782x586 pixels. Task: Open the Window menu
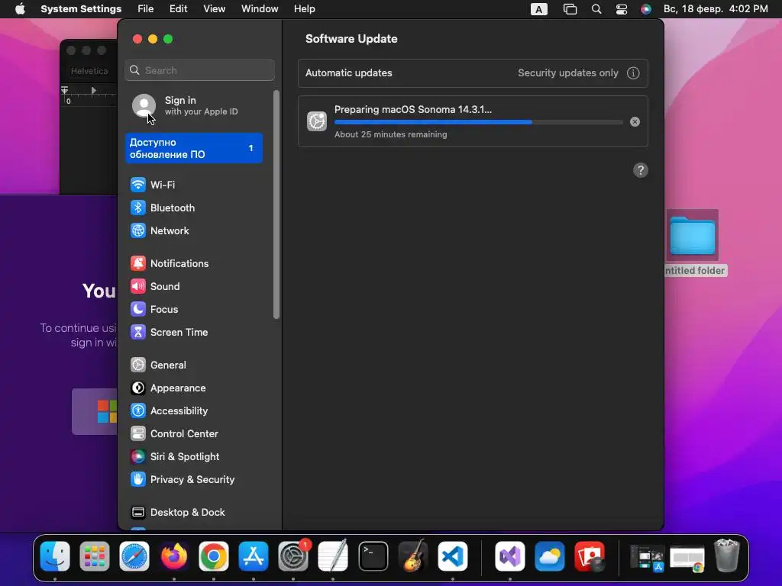[260, 9]
